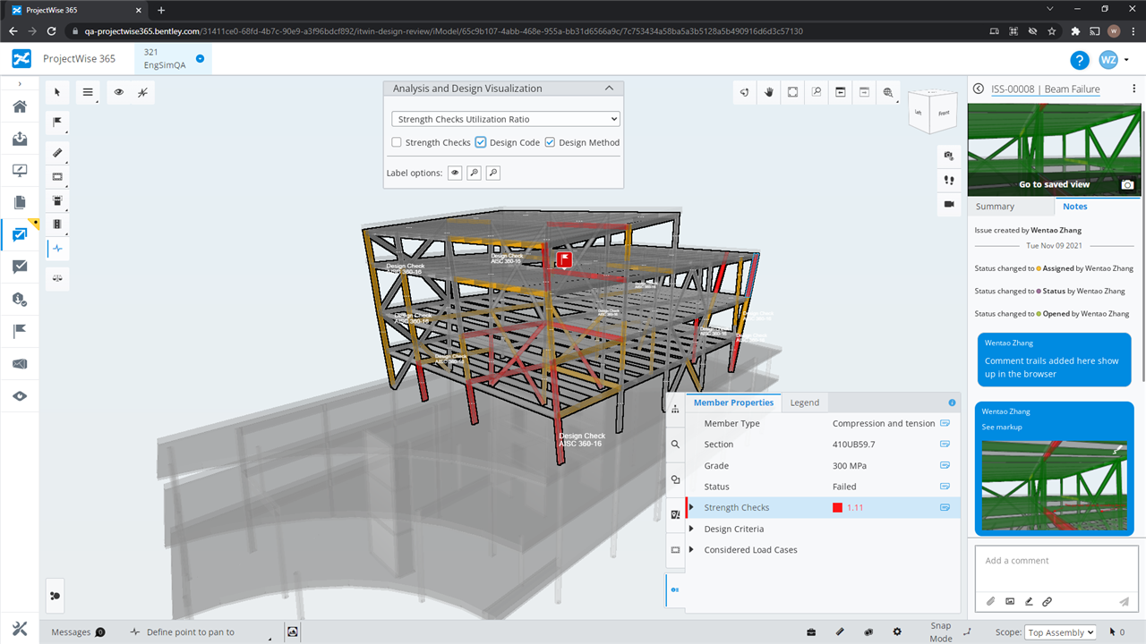Uncheck the Design Code checkbox
The height and width of the screenshot is (644, 1146).
(481, 142)
